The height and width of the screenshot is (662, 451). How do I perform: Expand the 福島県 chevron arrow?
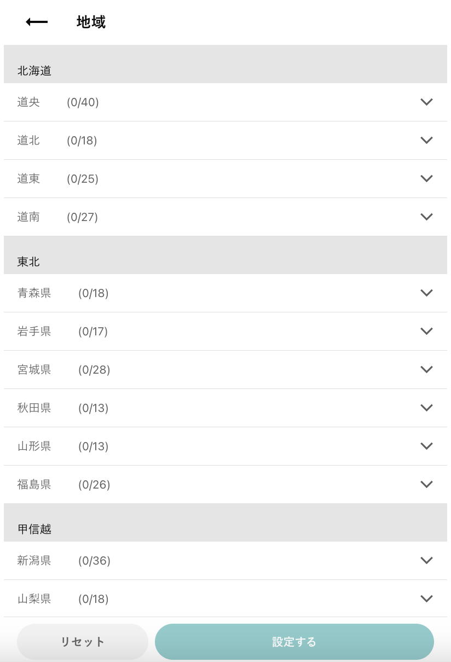(426, 484)
